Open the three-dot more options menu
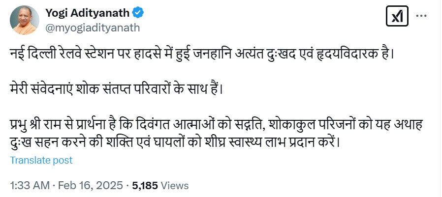The height and width of the screenshot is (197, 442). click(x=422, y=16)
